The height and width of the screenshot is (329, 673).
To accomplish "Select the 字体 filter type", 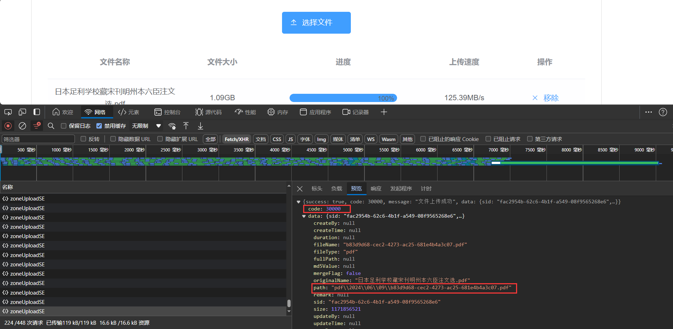I will coord(305,139).
